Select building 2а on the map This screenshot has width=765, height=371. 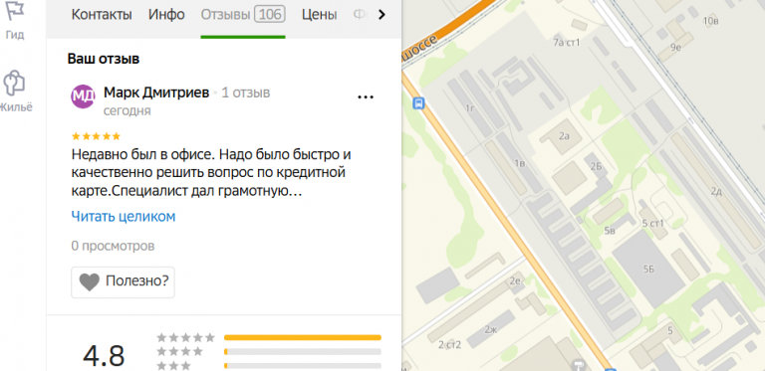(564, 136)
